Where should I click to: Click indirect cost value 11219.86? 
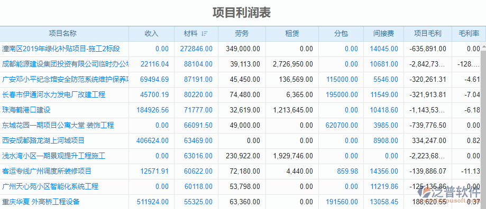384,186
